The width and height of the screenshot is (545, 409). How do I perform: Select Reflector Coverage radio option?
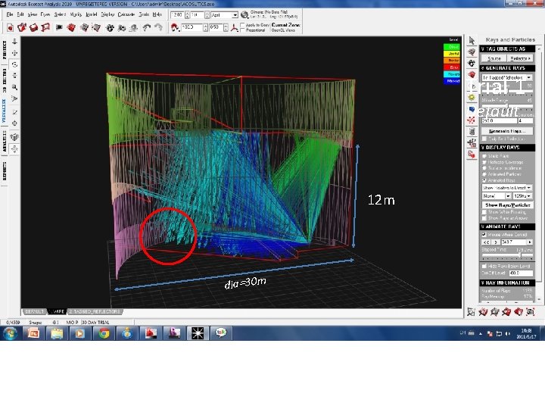click(484, 162)
